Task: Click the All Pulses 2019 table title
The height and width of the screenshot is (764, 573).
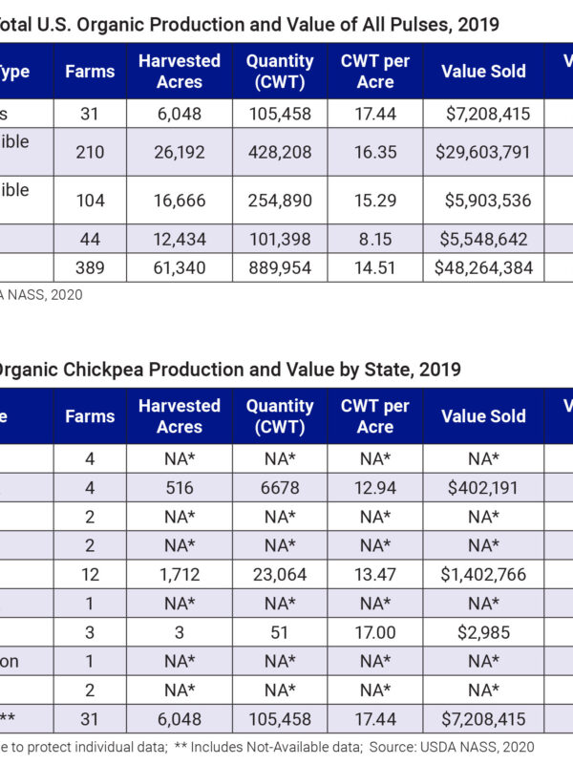Action: click(x=248, y=25)
